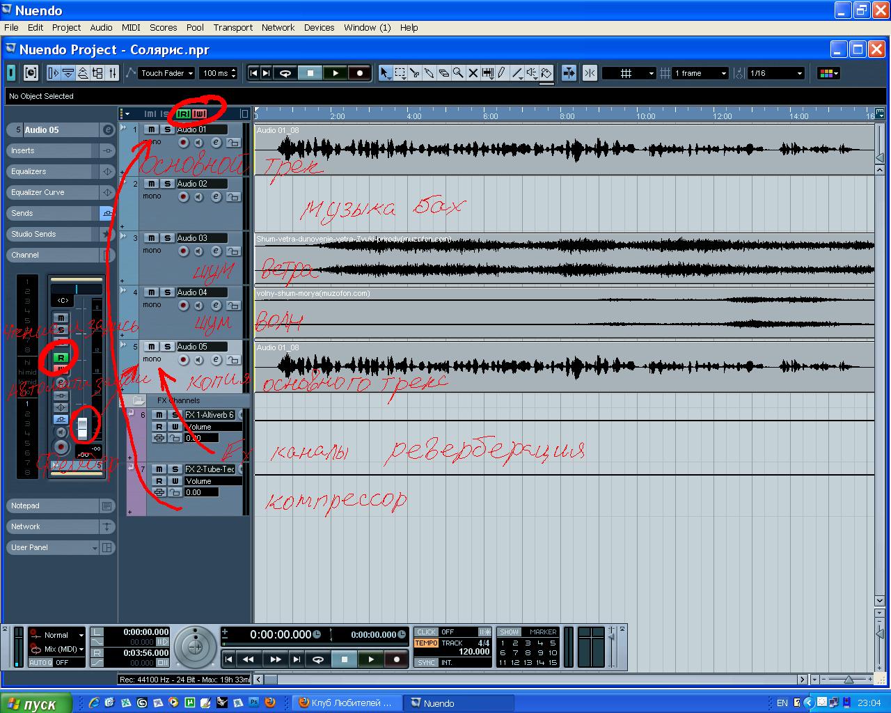
Task: Toggle Autoscroll in the toolbar
Action: point(569,73)
